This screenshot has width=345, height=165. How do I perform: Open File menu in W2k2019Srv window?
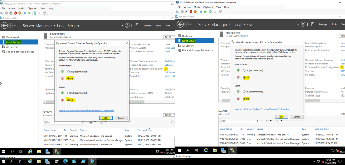click(179, 7)
